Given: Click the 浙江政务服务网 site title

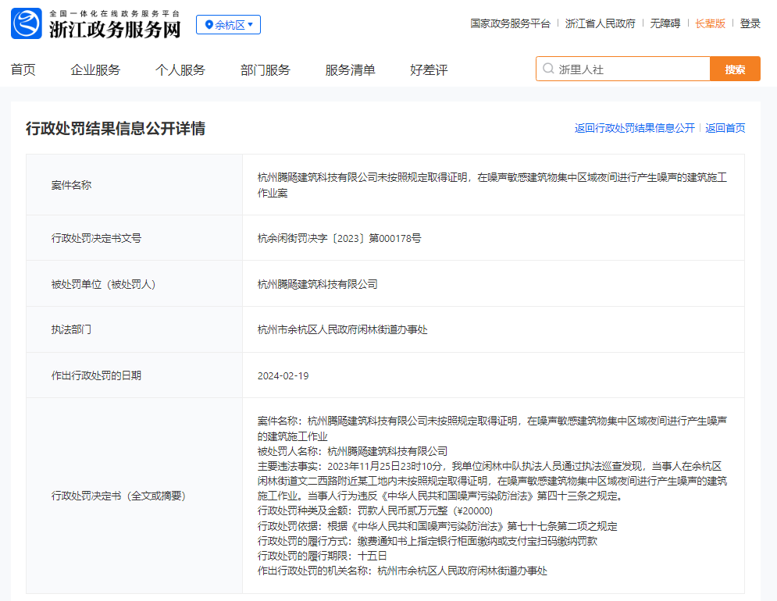Looking at the screenshot, I should (115, 29).
